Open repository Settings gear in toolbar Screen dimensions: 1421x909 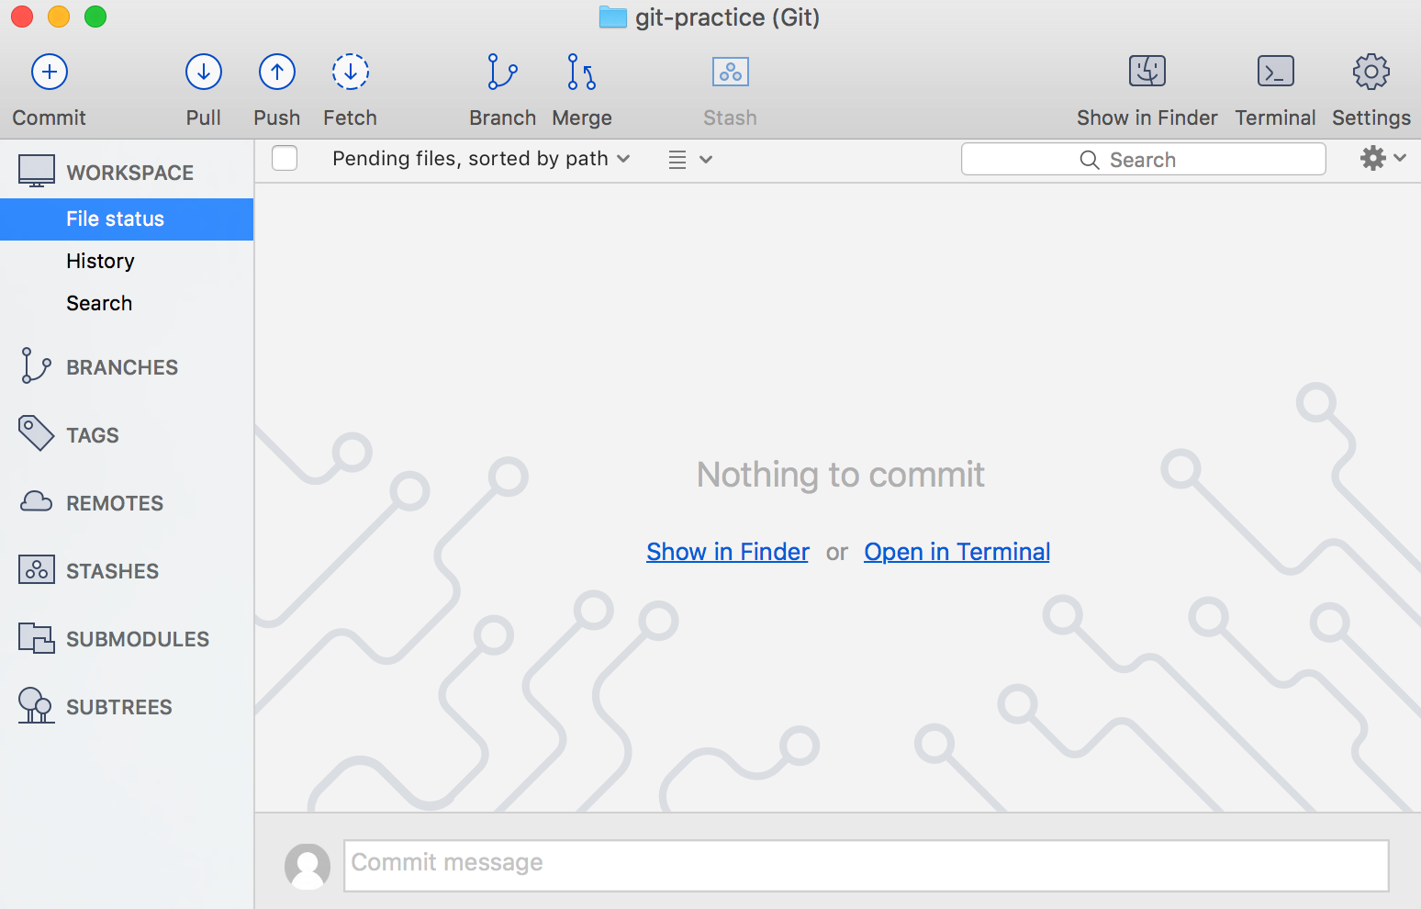pos(1371,72)
